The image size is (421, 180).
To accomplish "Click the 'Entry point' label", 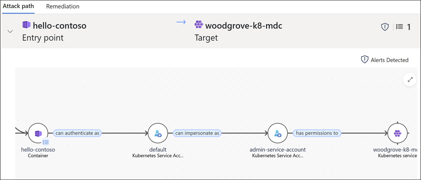I will 43,38.
